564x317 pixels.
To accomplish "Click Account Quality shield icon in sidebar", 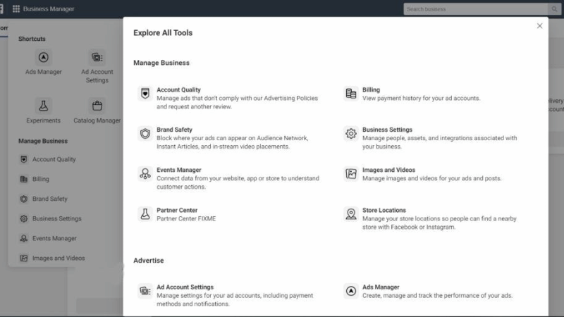I will click(24, 159).
